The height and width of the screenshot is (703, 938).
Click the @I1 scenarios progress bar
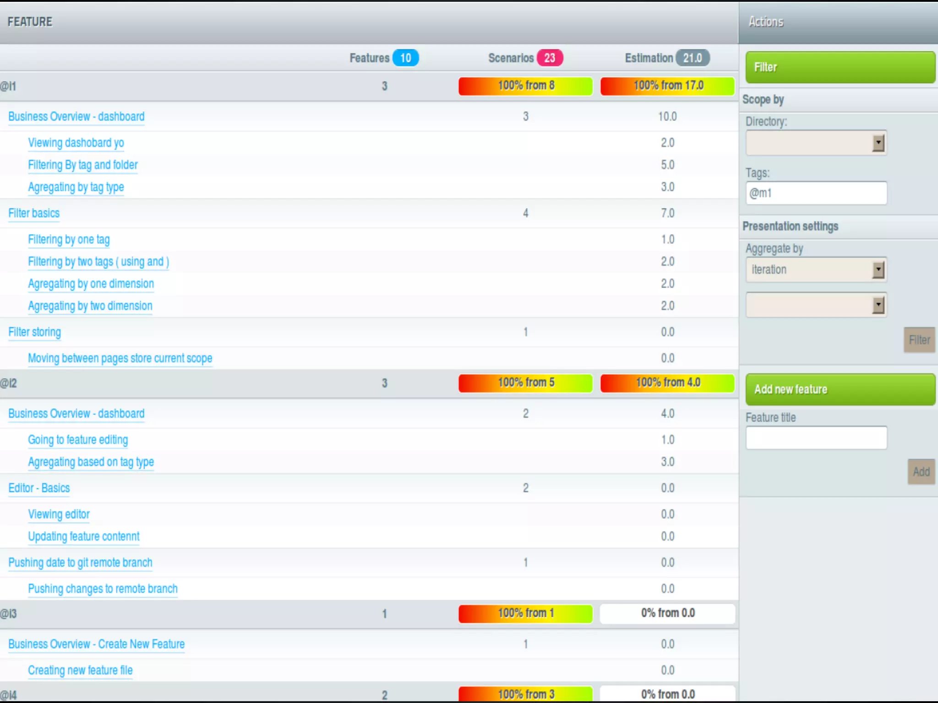tap(525, 86)
